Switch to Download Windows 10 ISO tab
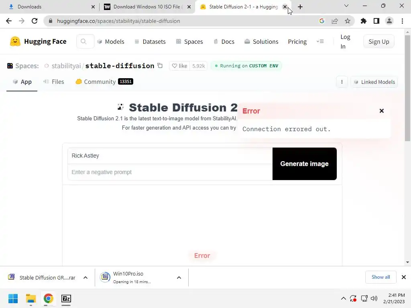This screenshot has width=411, height=308. (x=147, y=7)
